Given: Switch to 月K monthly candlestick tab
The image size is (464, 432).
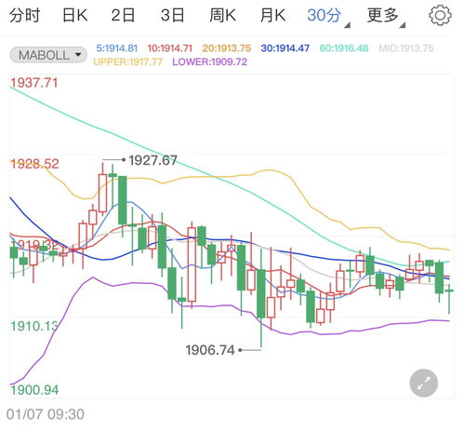Looking at the screenshot, I should click(x=272, y=15).
